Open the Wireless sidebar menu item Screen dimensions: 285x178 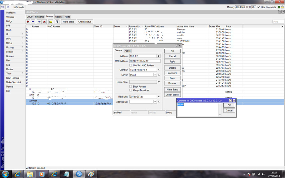(x=10, y=17)
